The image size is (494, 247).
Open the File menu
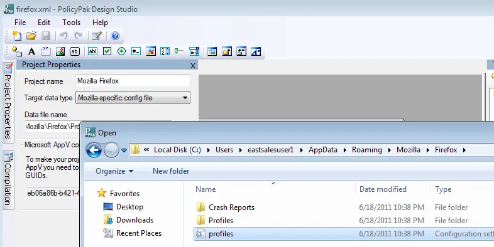(20, 23)
